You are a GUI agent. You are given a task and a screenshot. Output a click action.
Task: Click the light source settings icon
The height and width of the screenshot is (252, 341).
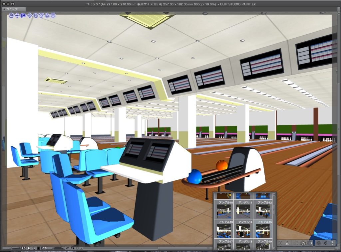tap(326, 243)
